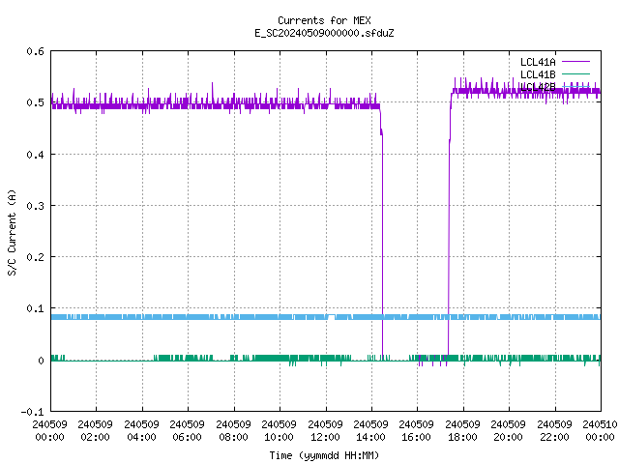Viewport: 619px width, 464px height.
Task: Click the x-axis tick label 240509 08:00
Action: pos(233,430)
